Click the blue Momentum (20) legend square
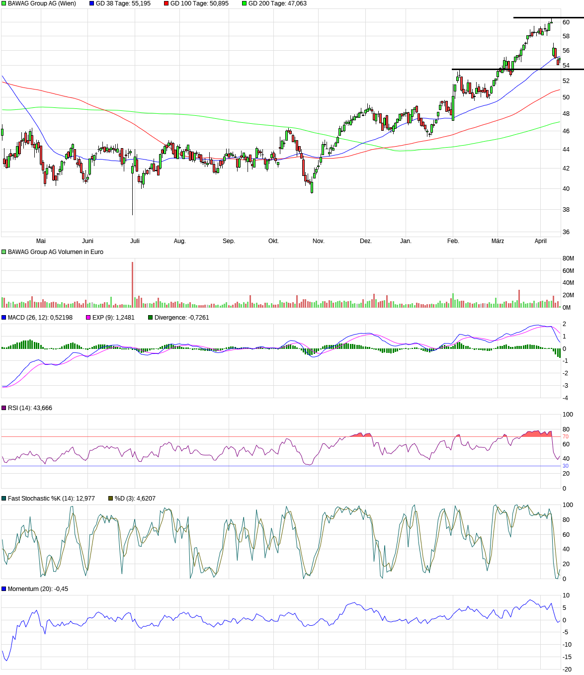This screenshot has height=675, width=584. tap(4, 589)
